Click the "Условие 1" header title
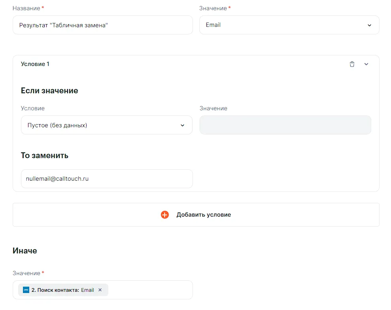391x310 pixels. pyautogui.click(x=35, y=64)
